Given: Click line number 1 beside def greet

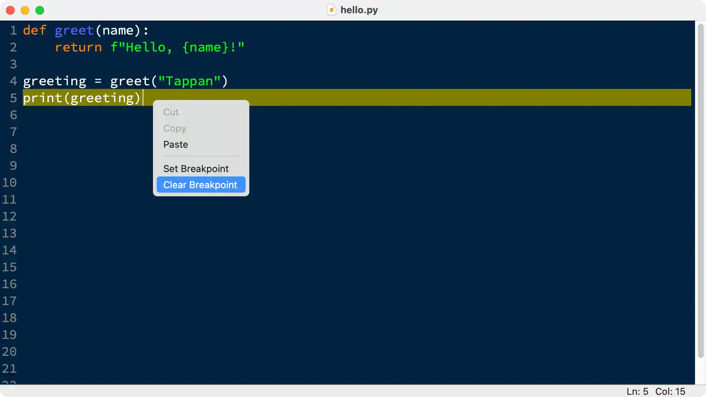Looking at the screenshot, I should (x=14, y=31).
